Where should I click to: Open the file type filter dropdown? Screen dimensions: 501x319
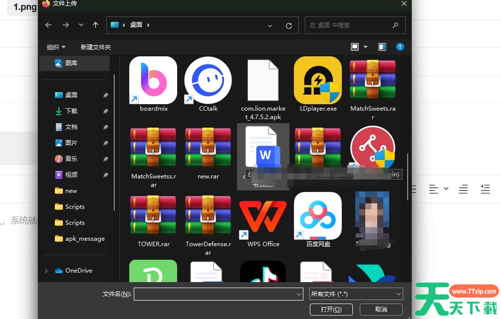click(x=356, y=294)
